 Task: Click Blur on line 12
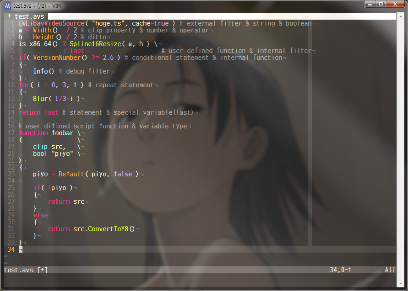40,99
